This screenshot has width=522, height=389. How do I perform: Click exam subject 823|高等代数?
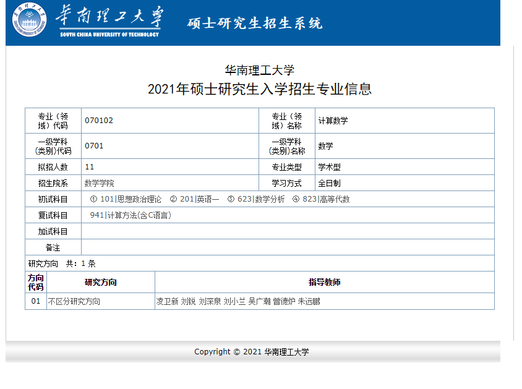click(326, 199)
